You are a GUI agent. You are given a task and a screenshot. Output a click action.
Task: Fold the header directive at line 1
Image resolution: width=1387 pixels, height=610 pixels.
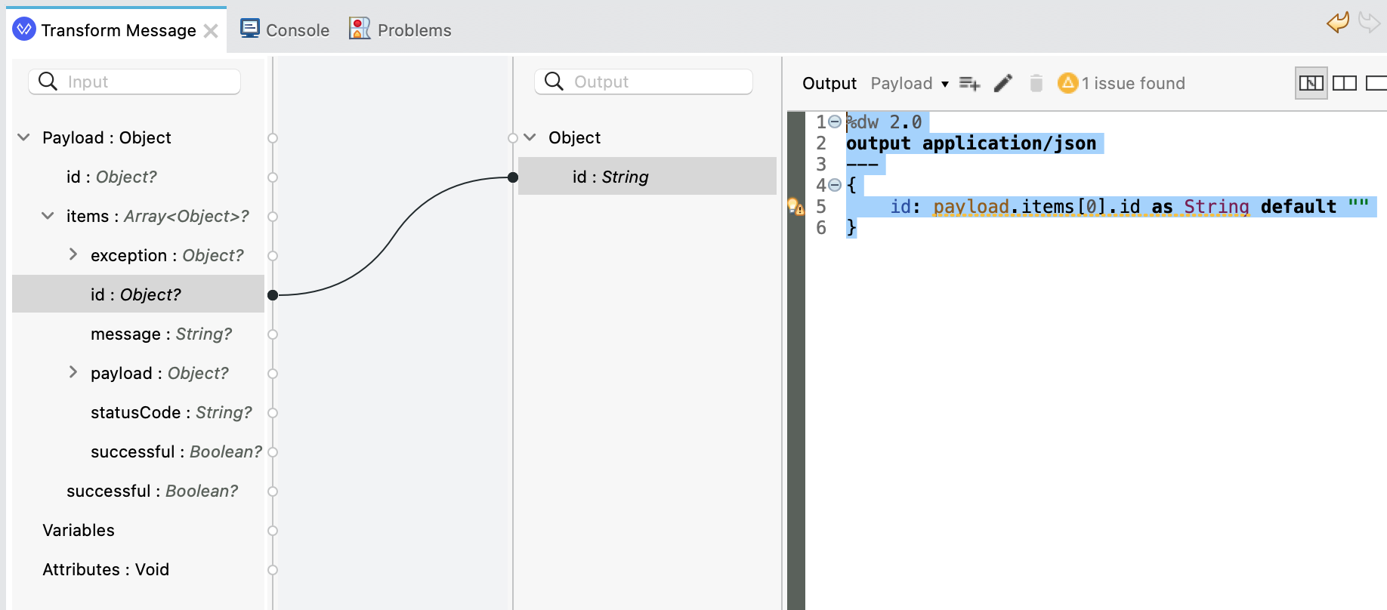(x=835, y=122)
